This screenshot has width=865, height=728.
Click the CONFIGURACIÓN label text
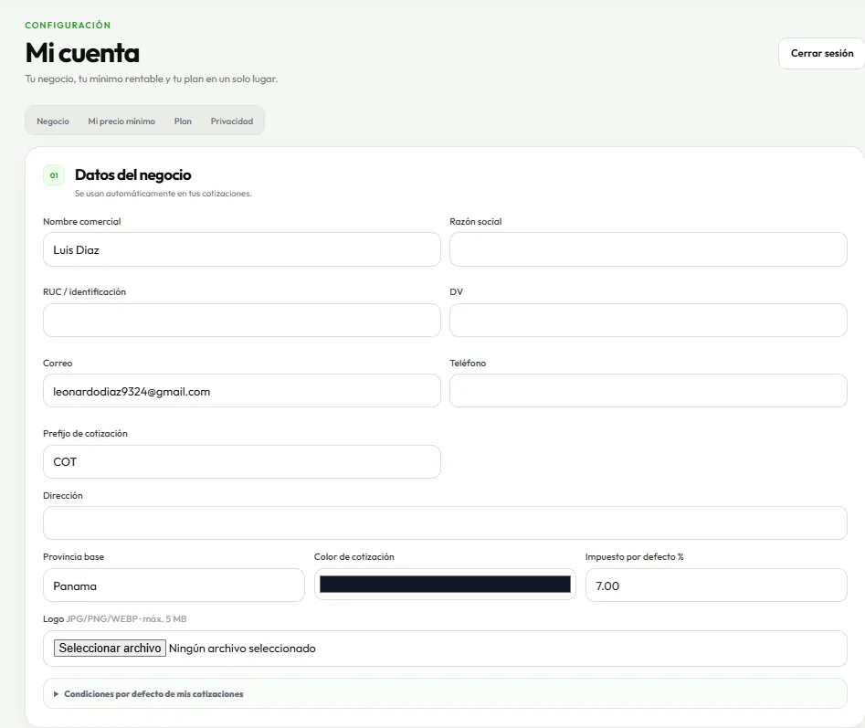click(68, 26)
